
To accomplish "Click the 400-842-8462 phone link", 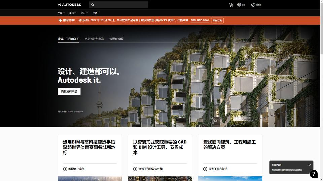I will (200, 20).
